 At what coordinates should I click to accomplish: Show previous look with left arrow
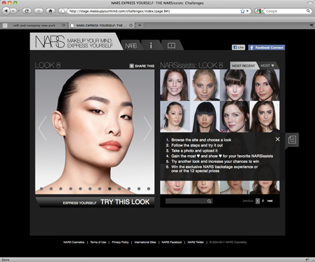click(42, 128)
